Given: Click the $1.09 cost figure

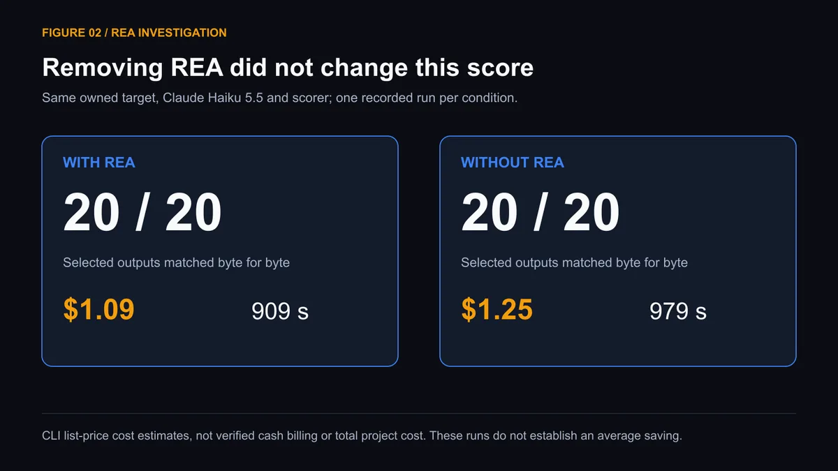Looking at the screenshot, I should [98, 310].
